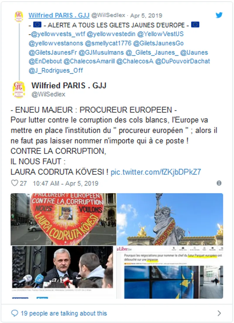Open 19 people are talking about this
Viewport: 234px width, 323px height.
coord(64,313)
